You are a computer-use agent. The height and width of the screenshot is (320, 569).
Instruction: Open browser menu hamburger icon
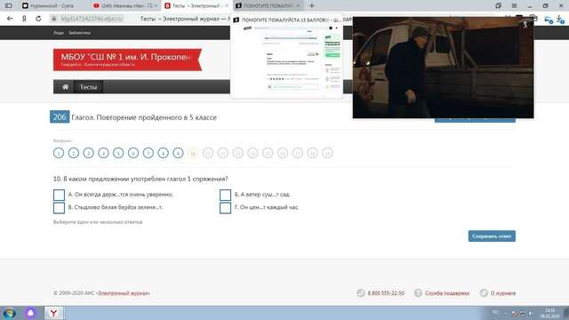click(x=514, y=5)
